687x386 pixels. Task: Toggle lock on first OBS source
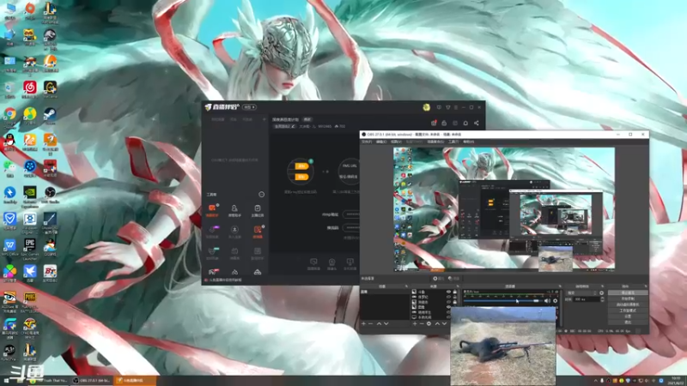pyautogui.click(x=455, y=292)
